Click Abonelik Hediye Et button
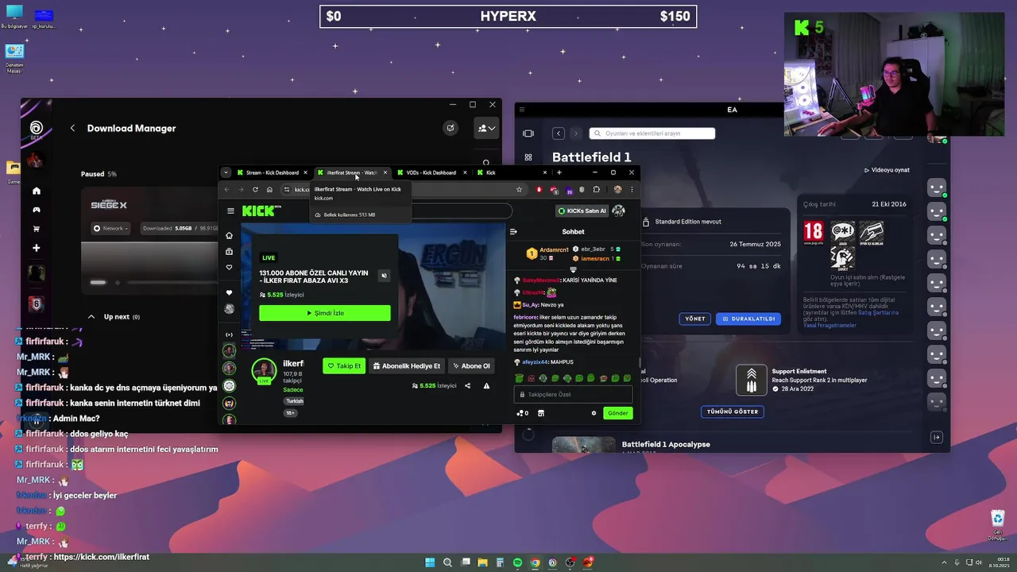1017x572 pixels. [x=406, y=365]
